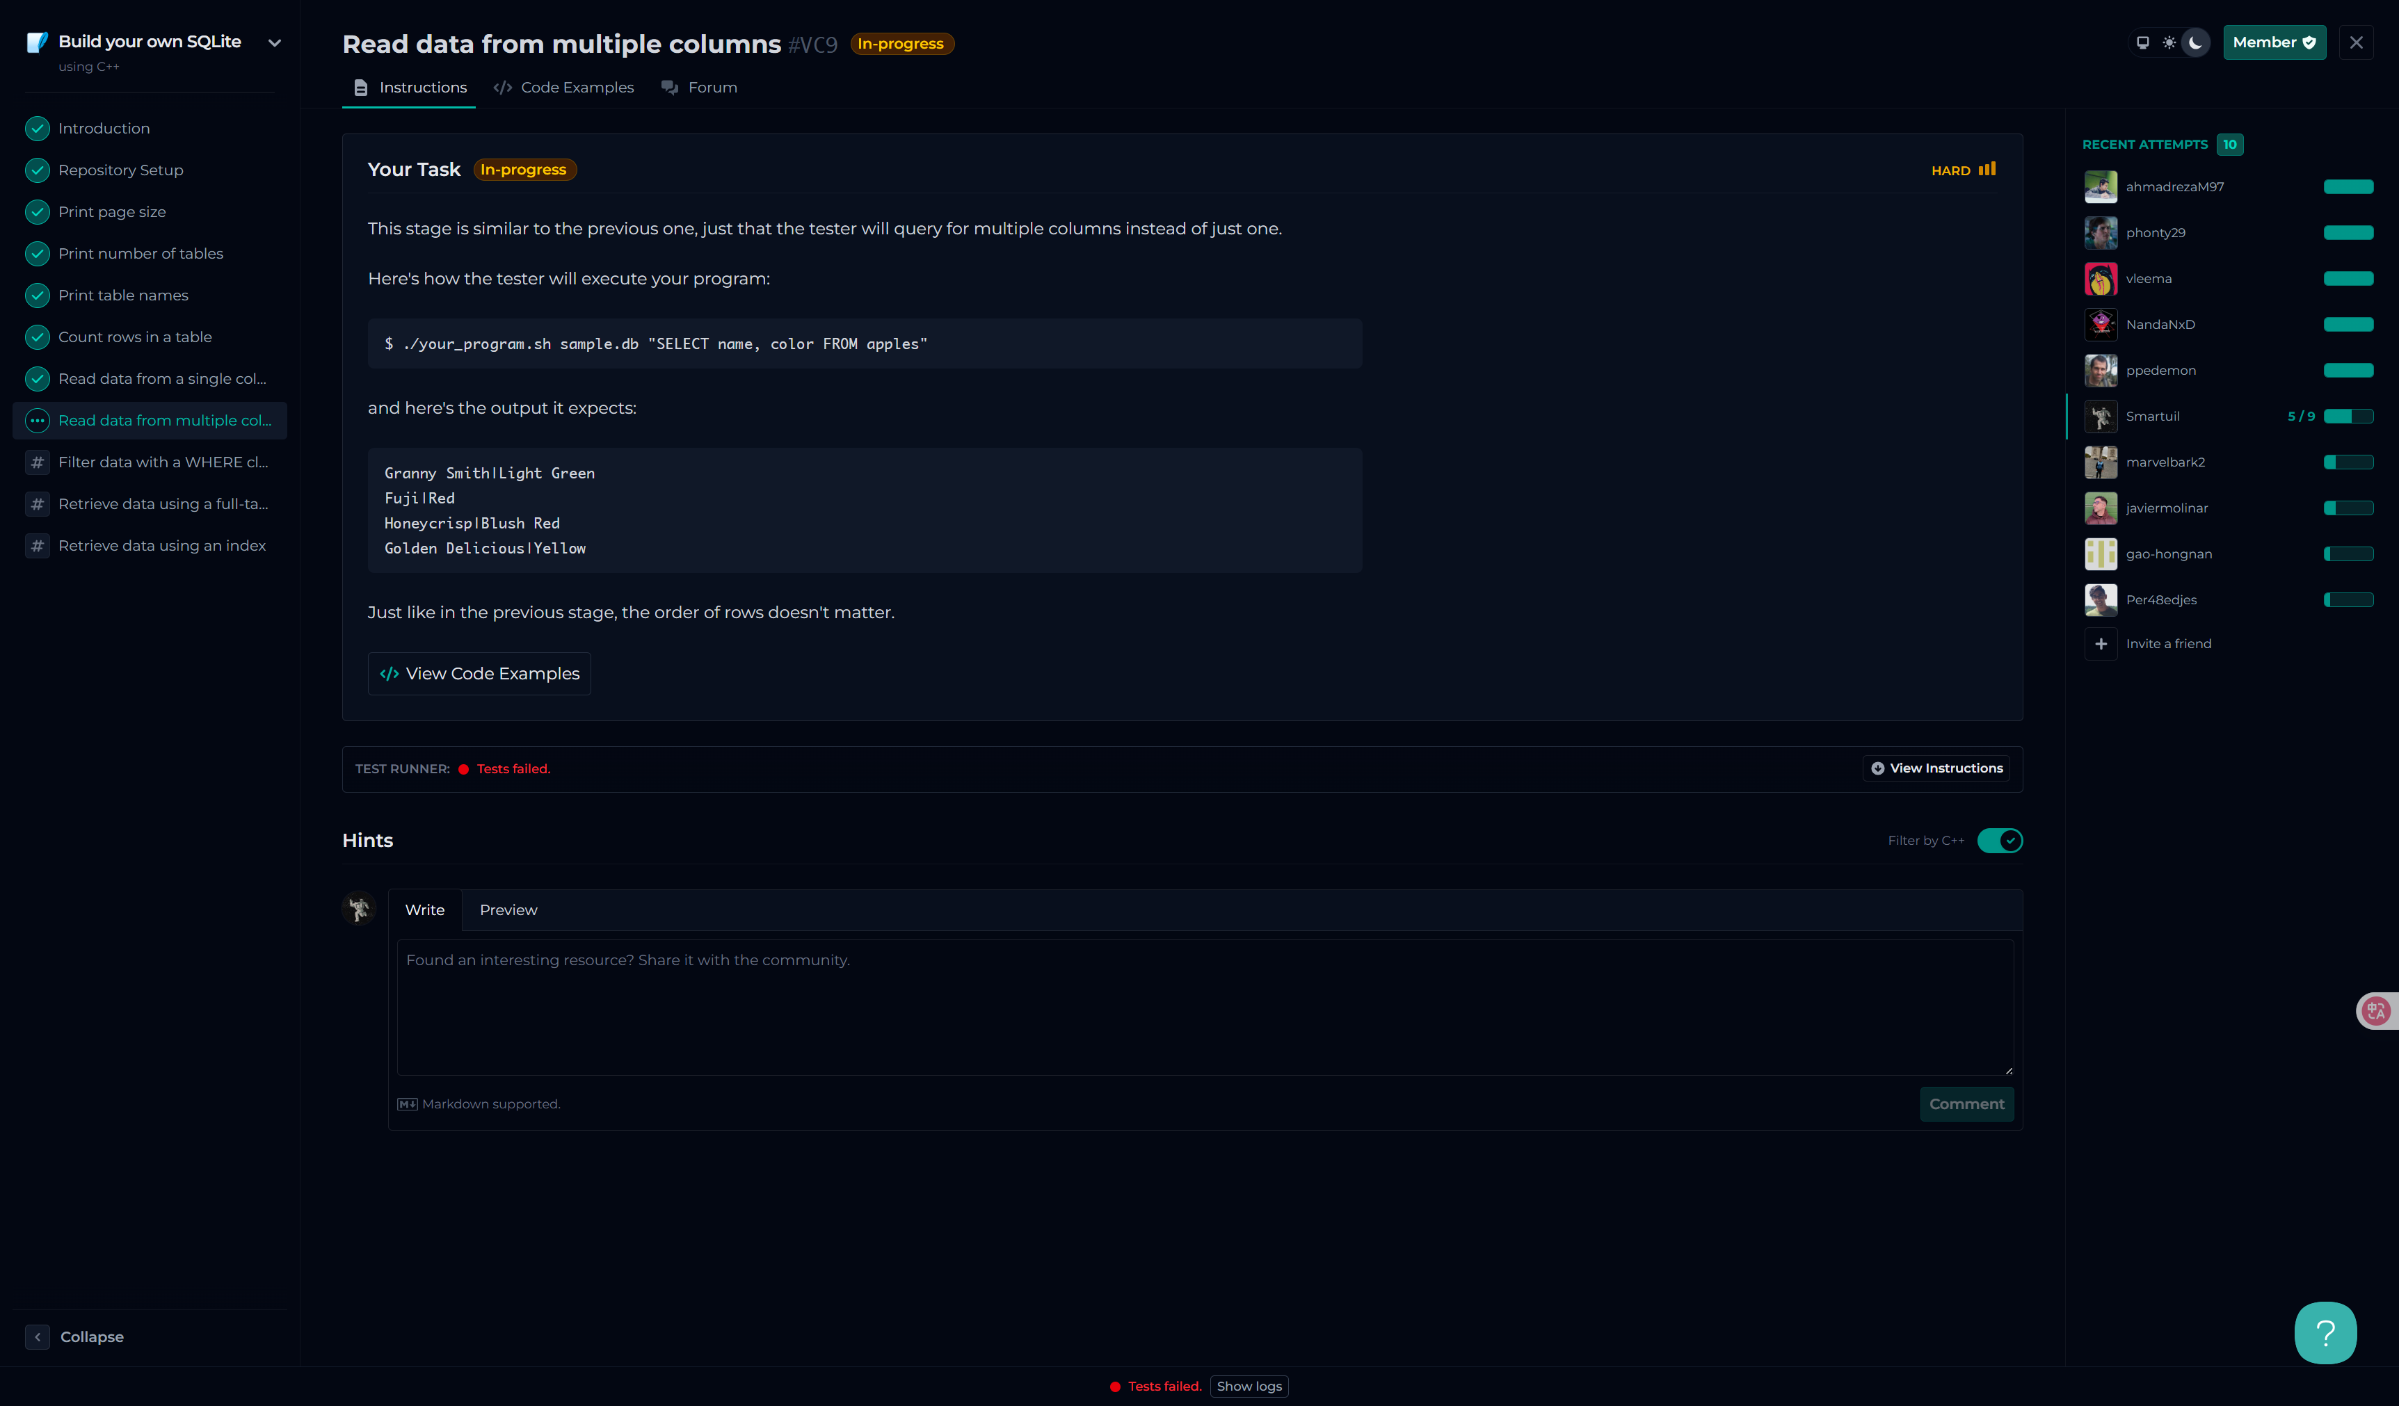Click the hints comment text area
The width and height of the screenshot is (2399, 1406).
(x=1204, y=1007)
